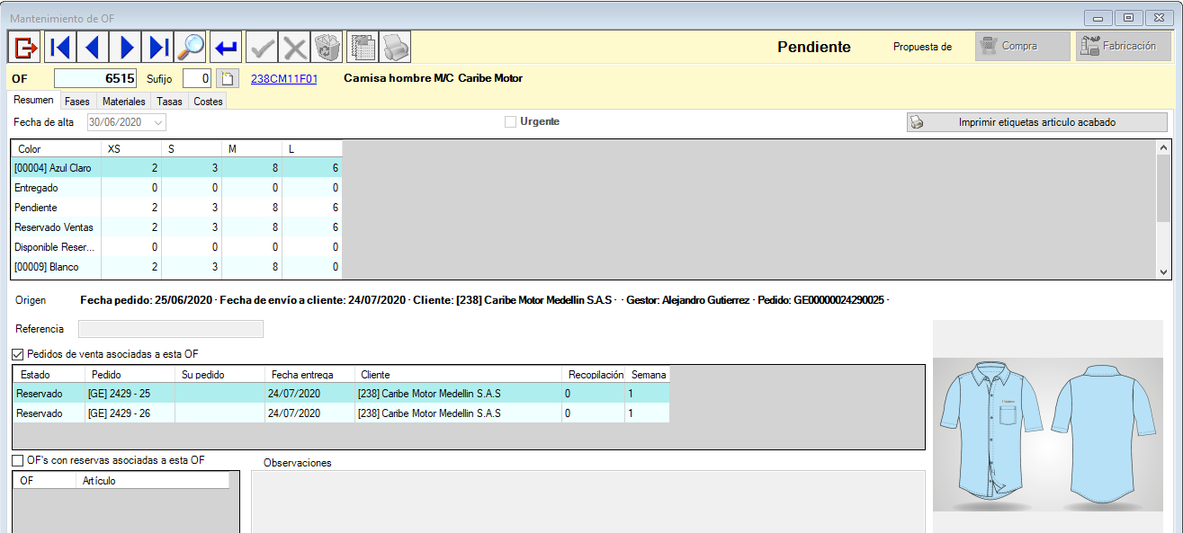Open article link 238CM11F01
The width and height of the screenshot is (1183, 533).
tap(283, 78)
